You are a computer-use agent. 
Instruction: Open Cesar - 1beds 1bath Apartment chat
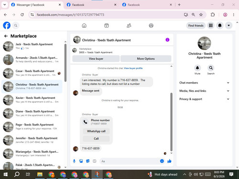pyautogui.click(x=32, y=73)
